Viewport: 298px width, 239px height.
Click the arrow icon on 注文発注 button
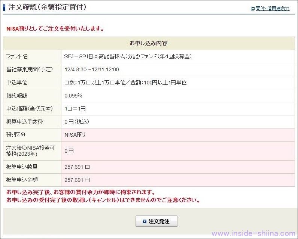[x=145, y=221]
